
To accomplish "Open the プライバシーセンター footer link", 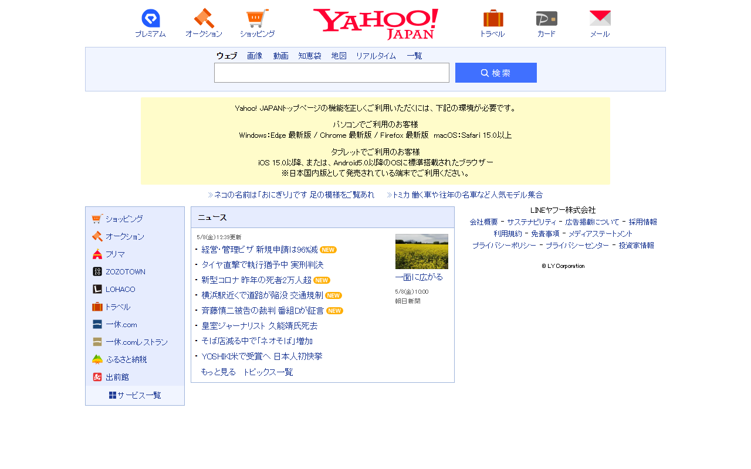I will tap(577, 246).
